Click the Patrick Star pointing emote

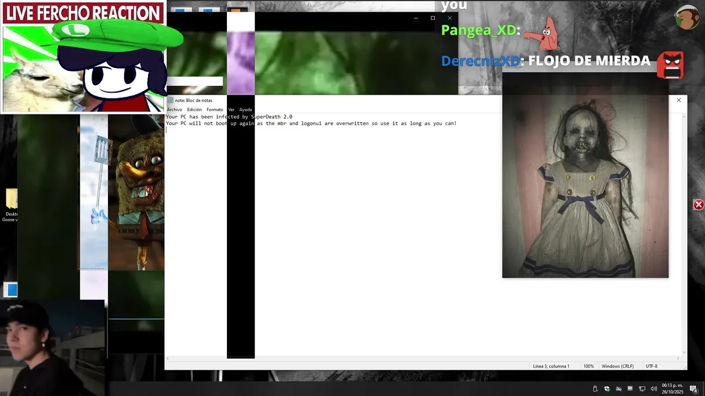click(542, 34)
